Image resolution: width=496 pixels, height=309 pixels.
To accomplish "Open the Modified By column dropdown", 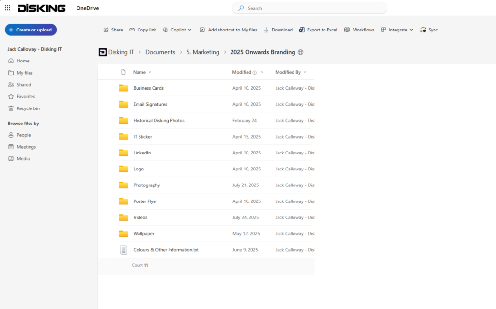I will tap(305, 72).
